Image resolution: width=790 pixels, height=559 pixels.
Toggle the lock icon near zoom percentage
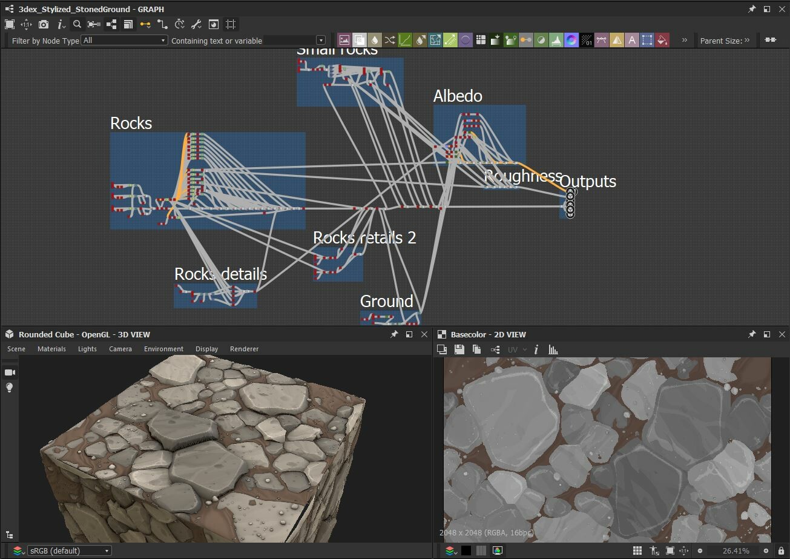point(780,551)
